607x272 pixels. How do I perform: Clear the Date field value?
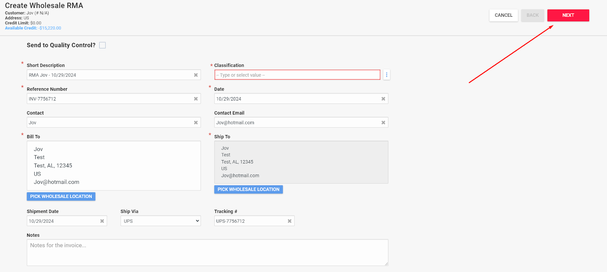pyautogui.click(x=383, y=99)
